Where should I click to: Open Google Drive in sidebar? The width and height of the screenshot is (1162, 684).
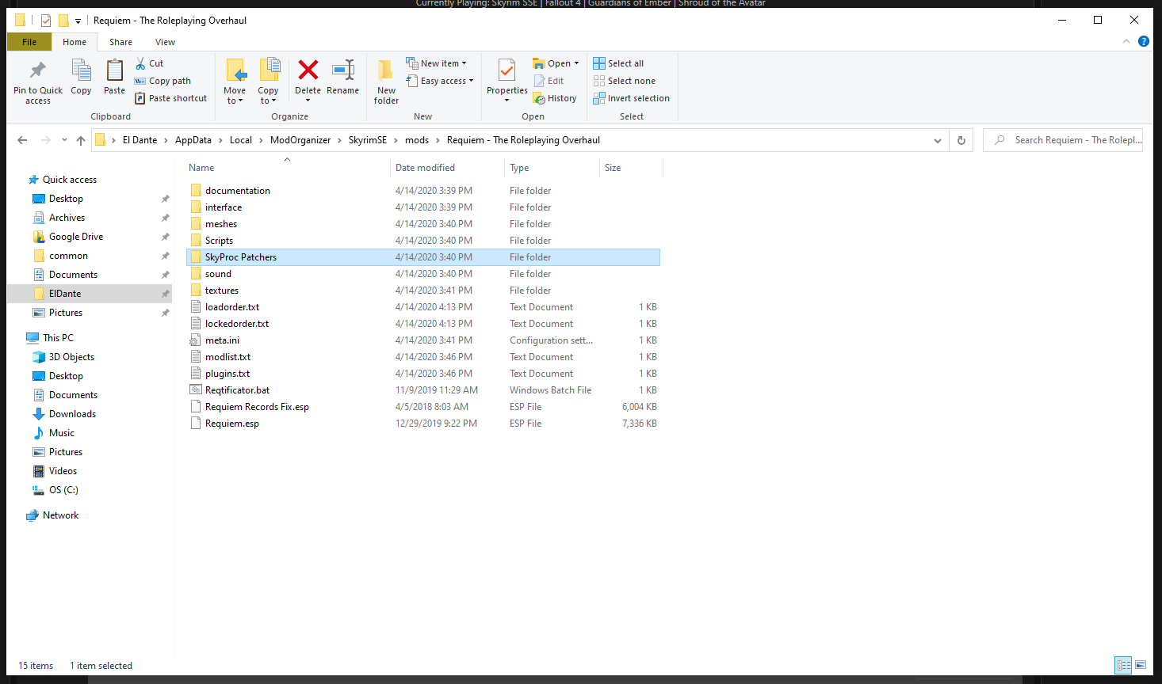tap(76, 237)
